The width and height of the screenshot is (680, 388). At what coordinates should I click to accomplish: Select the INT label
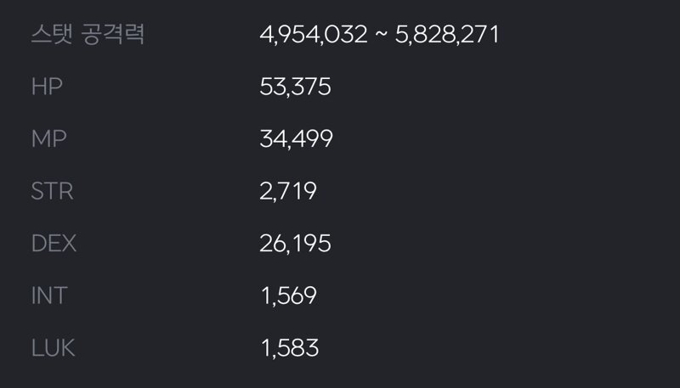click(49, 295)
